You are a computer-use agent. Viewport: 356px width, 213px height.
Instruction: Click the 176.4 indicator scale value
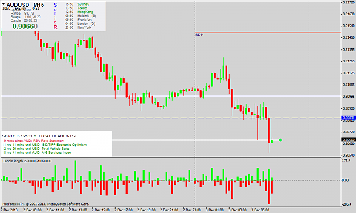[x=346, y=160]
